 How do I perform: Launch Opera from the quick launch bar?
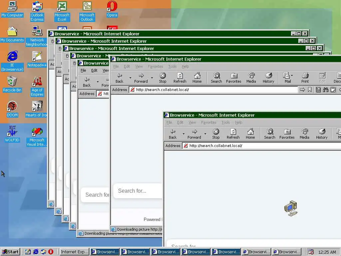pos(51,252)
